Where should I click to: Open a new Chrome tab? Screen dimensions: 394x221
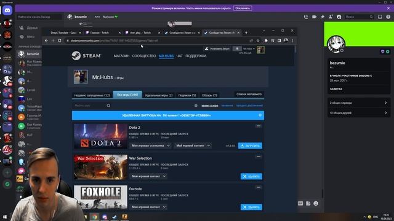click(x=246, y=33)
